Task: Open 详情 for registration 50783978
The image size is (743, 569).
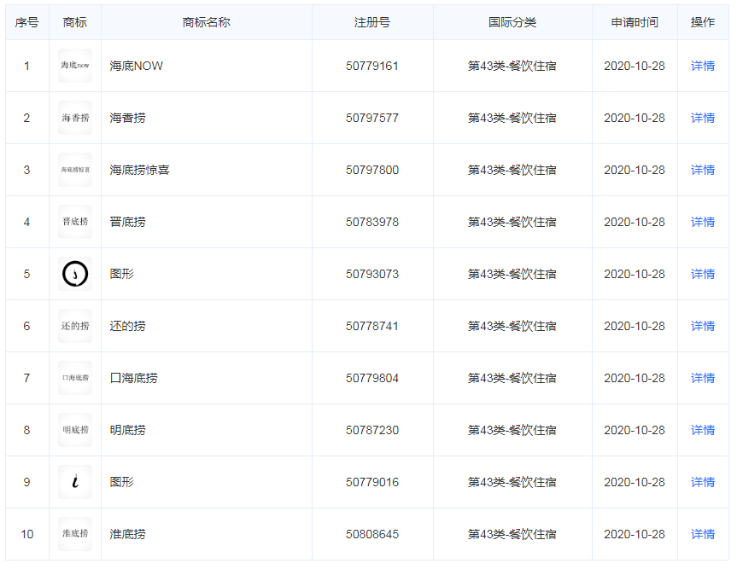Action: tap(702, 221)
